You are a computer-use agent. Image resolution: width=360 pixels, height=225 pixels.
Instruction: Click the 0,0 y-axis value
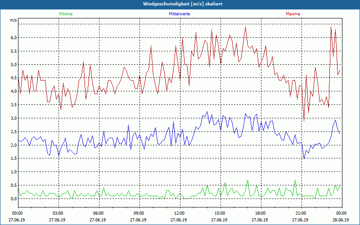click(14, 199)
